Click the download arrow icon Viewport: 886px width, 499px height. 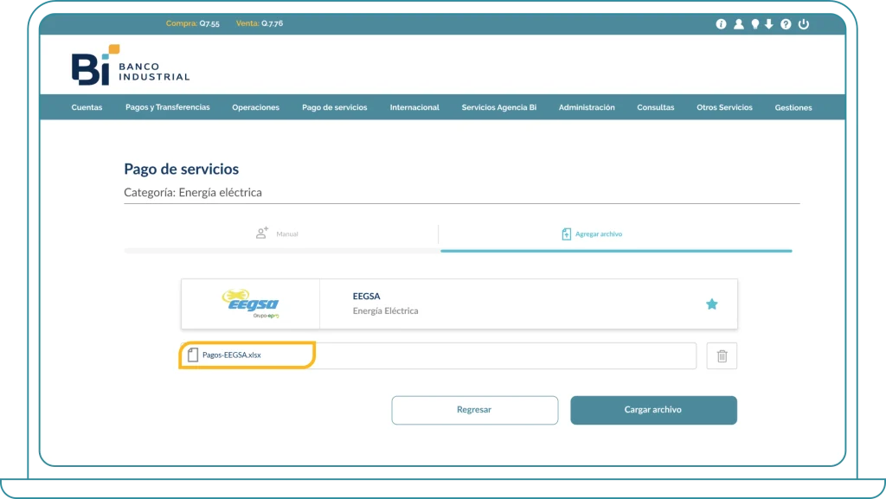point(768,24)
